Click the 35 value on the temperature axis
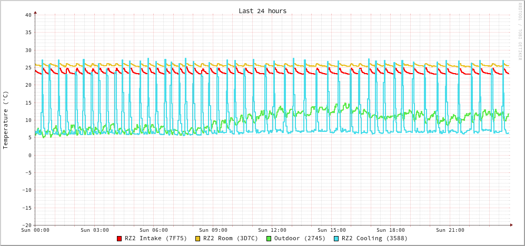Screen dimensions: 525x246 [28, 33]
